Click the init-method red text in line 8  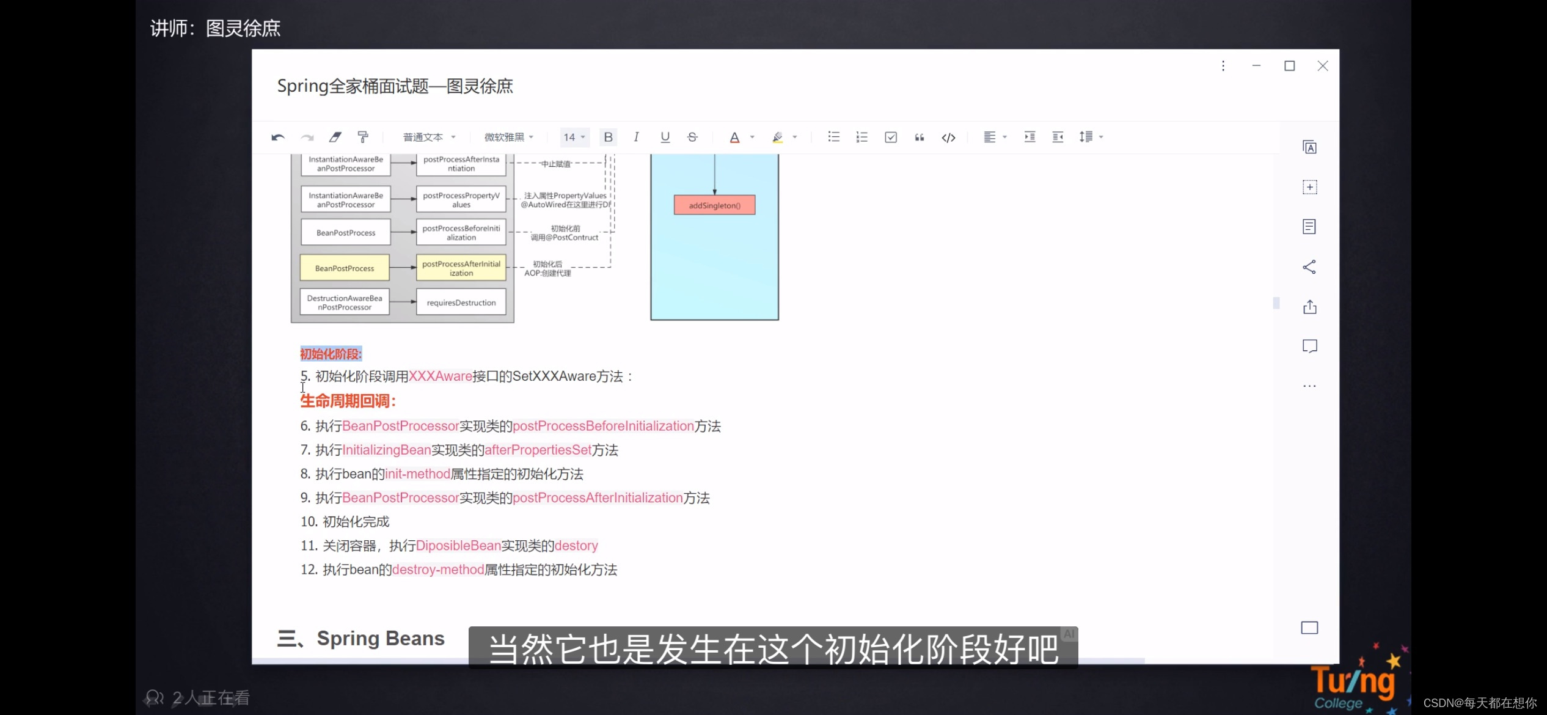(x=417, y=474)
